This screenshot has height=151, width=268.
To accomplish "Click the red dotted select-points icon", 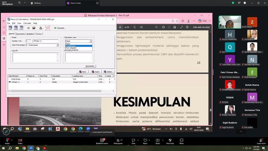I will (47, 28).
